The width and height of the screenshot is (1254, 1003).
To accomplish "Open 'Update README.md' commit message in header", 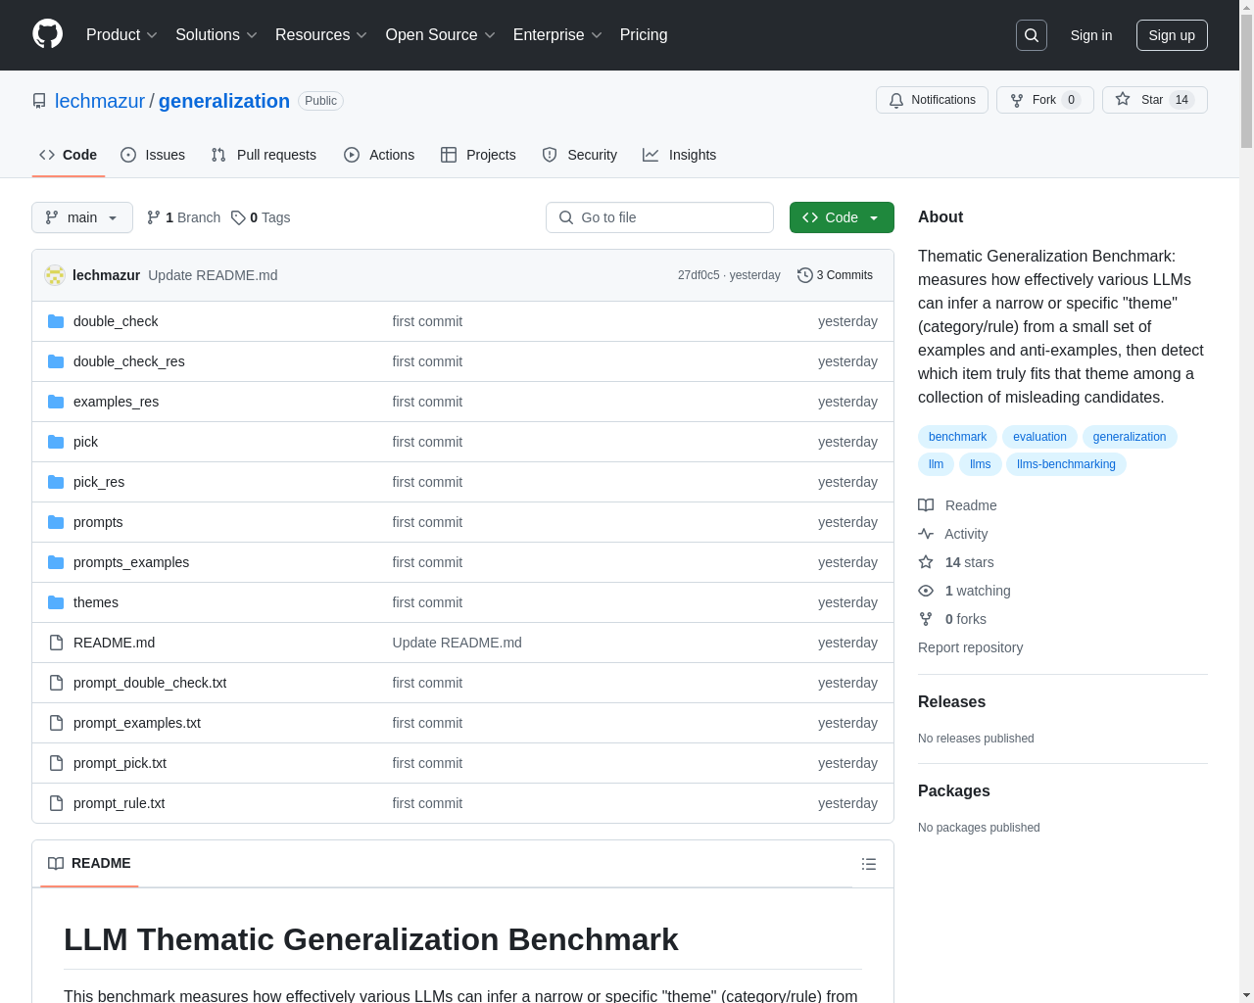I will 213,275.
